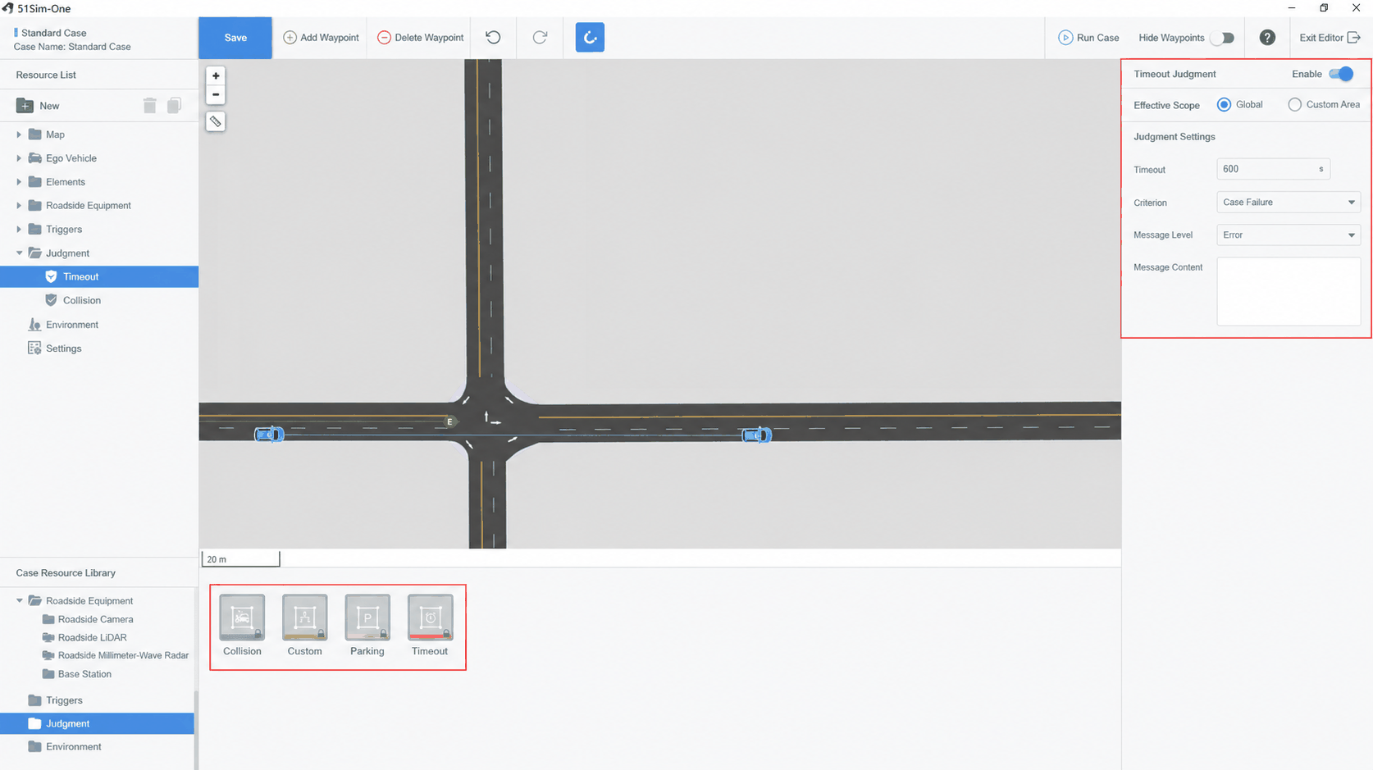Click the Timeout value input field
This screenshot has height=770, width=1373.
point(1273,169)
